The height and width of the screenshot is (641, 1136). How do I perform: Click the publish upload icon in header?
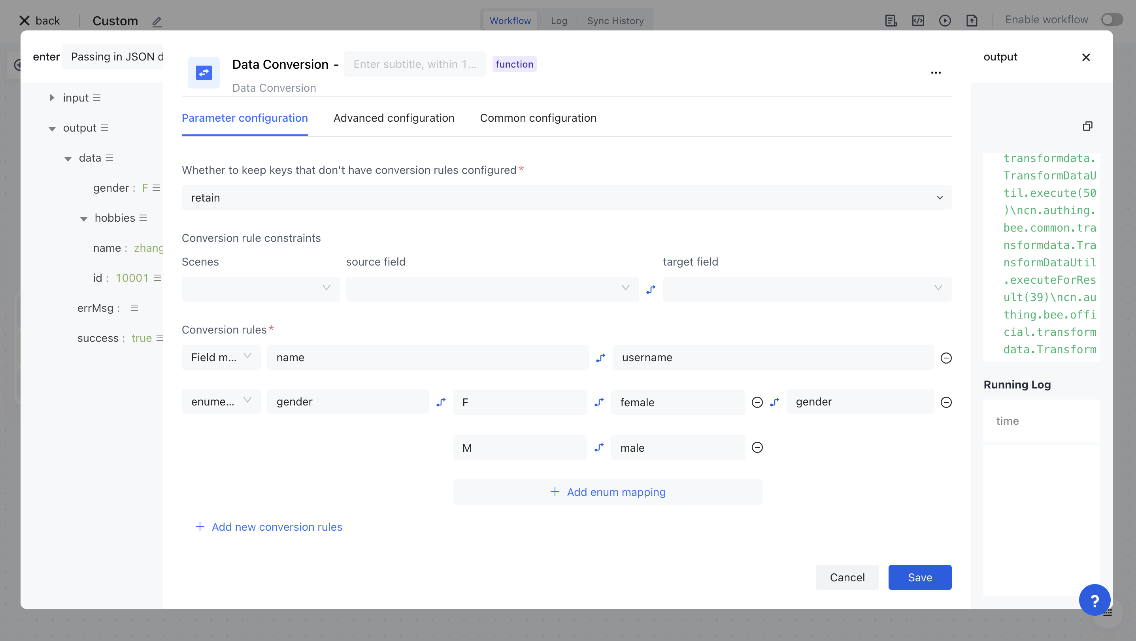972,21
